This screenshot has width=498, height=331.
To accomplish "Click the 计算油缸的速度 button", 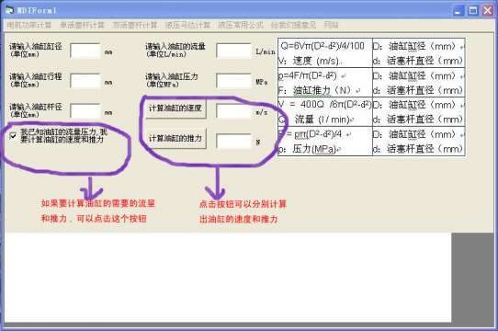I will click(175, 108).
